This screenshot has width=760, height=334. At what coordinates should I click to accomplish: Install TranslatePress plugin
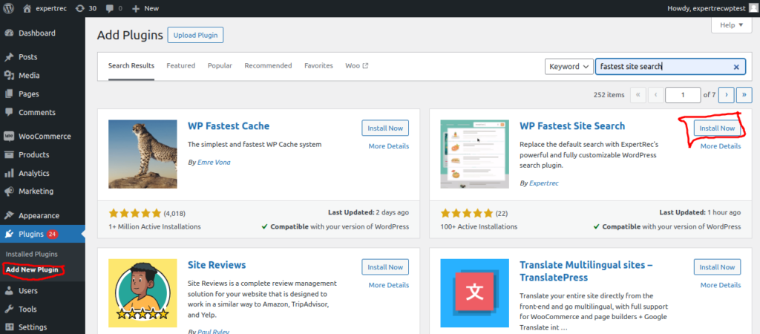click(x=718, y=267)
